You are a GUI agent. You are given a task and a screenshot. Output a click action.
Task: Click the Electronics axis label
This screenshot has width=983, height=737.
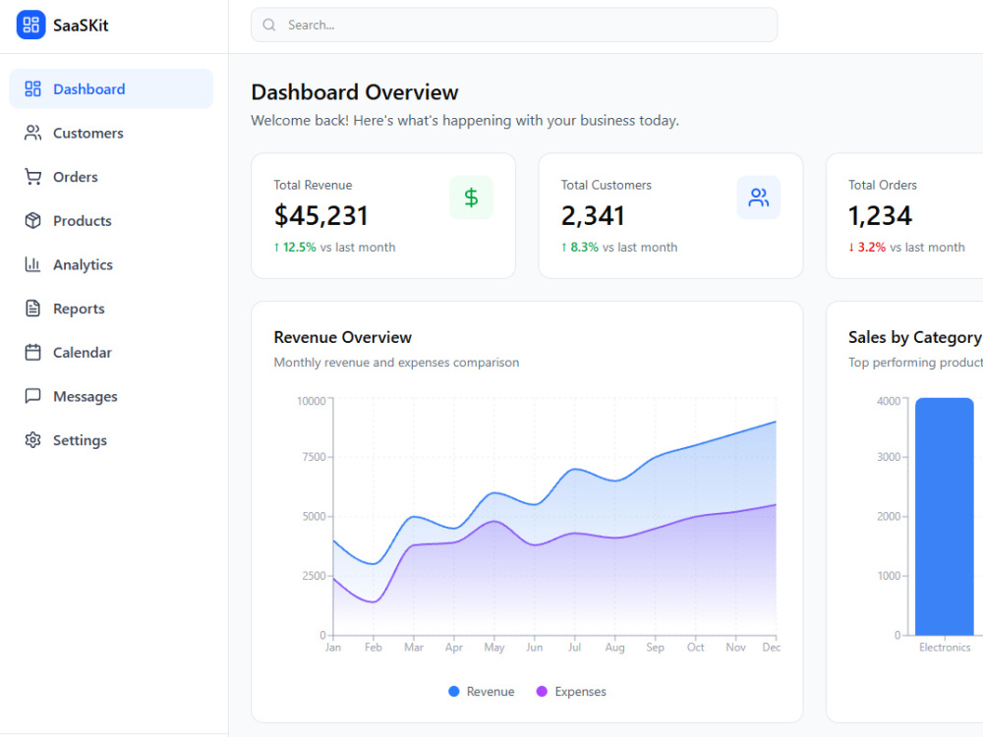(x=945, y=648)
